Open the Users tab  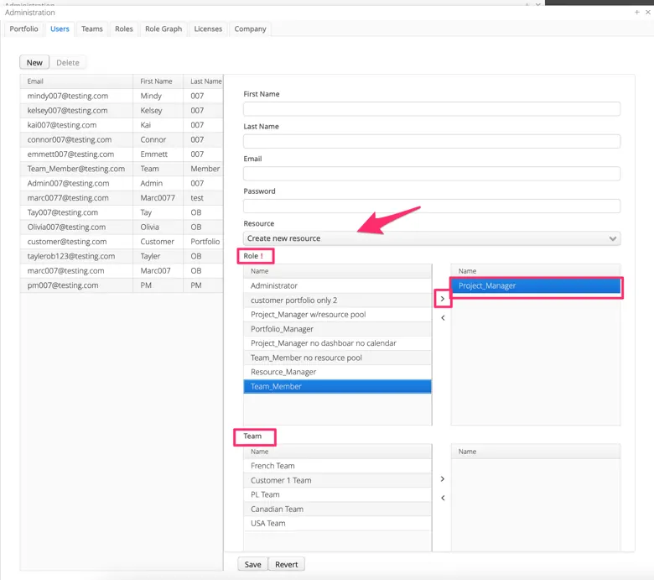[x=60, y=29]
